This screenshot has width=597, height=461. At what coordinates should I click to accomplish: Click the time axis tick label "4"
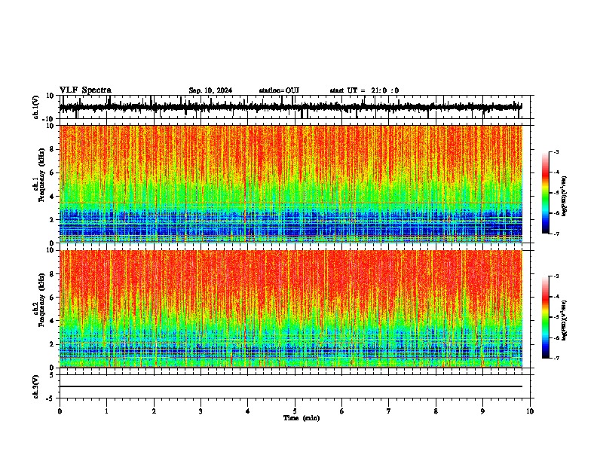coord(248,411)
